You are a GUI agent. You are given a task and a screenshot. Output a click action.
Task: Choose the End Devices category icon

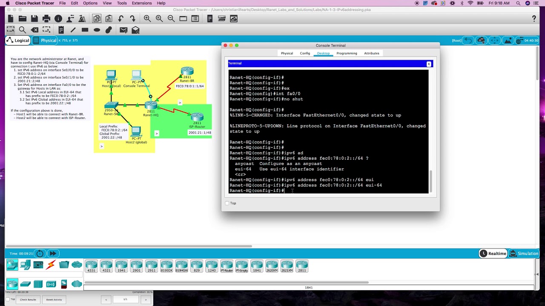tap(25, 265)
